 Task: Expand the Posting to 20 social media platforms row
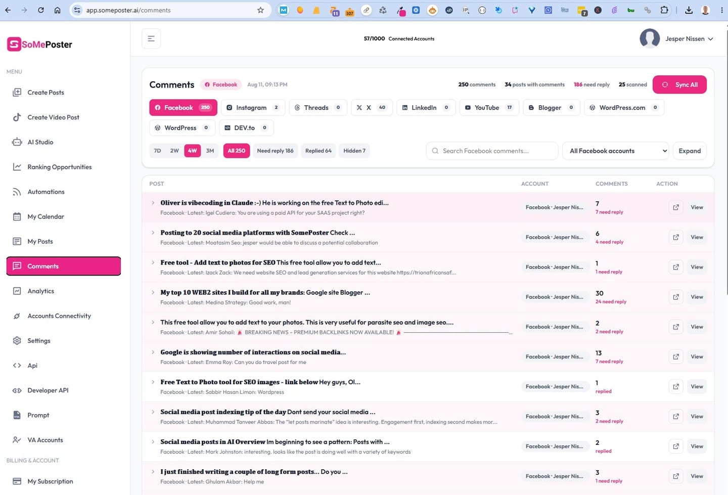pos(153,233)
